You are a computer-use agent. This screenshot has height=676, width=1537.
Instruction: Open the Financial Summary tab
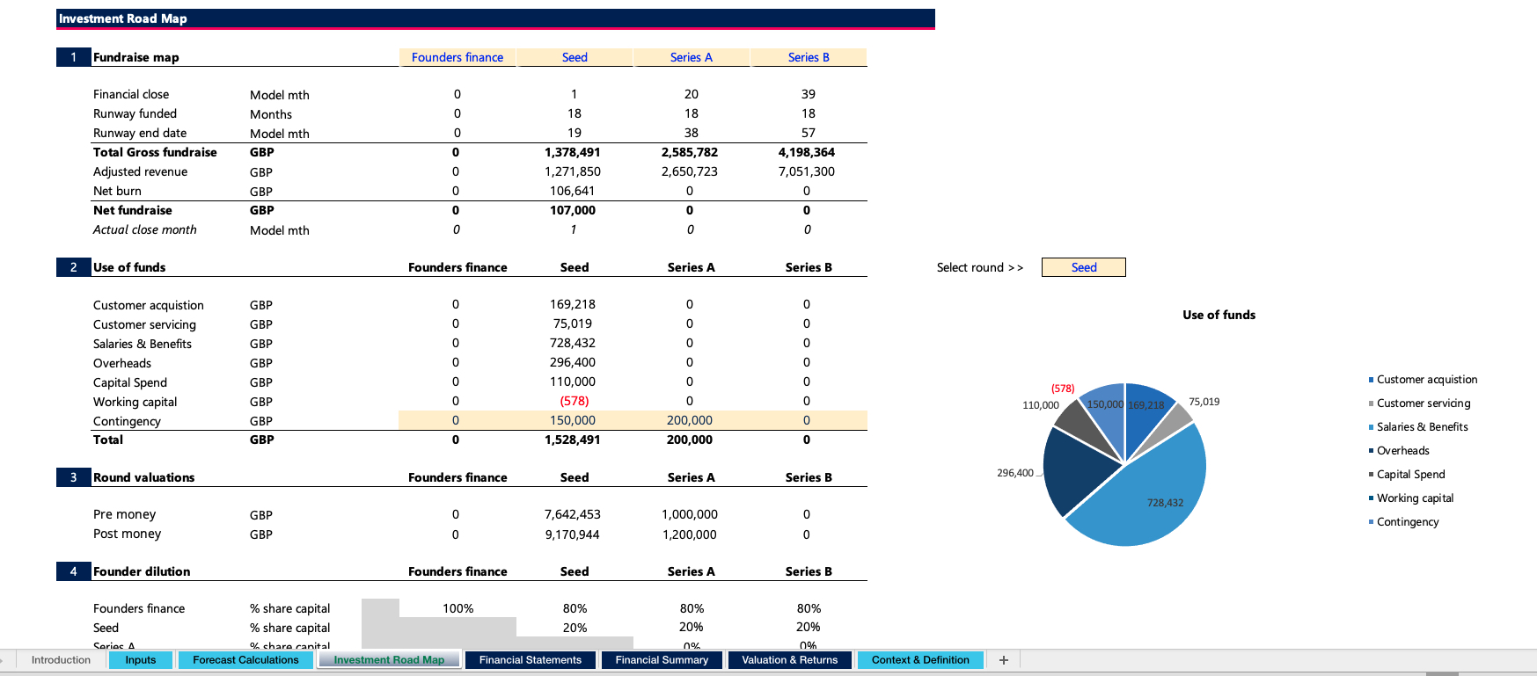[662, 659]
